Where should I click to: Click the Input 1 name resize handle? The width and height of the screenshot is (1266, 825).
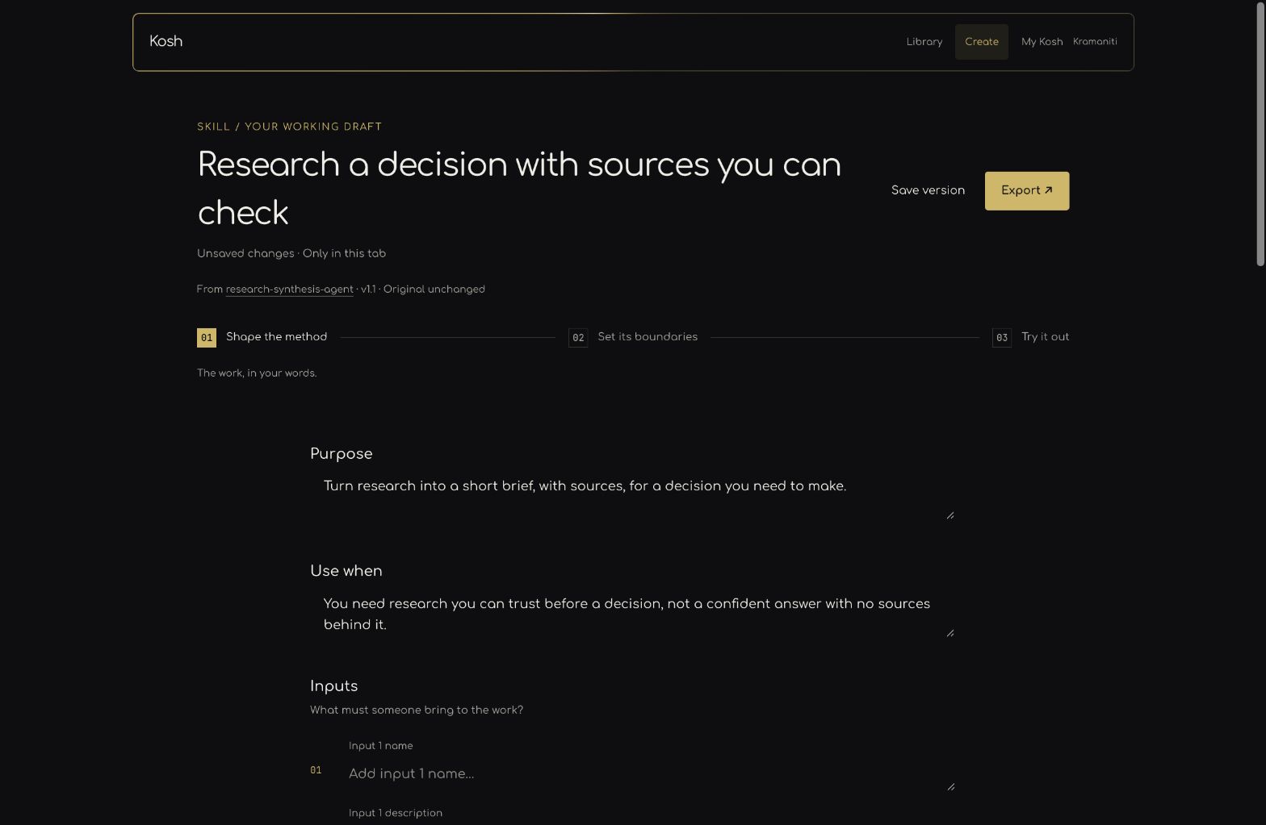click(x=950, y=786)
